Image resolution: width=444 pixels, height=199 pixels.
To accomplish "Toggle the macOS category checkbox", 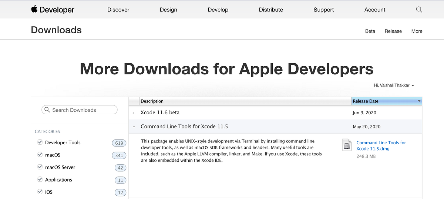I will tap(40, 155).
